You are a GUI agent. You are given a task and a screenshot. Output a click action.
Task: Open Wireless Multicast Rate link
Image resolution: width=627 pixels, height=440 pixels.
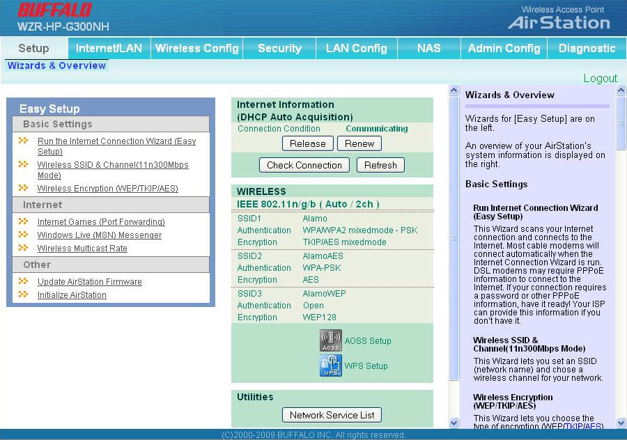pyautogui.click(x=82, y=248)
